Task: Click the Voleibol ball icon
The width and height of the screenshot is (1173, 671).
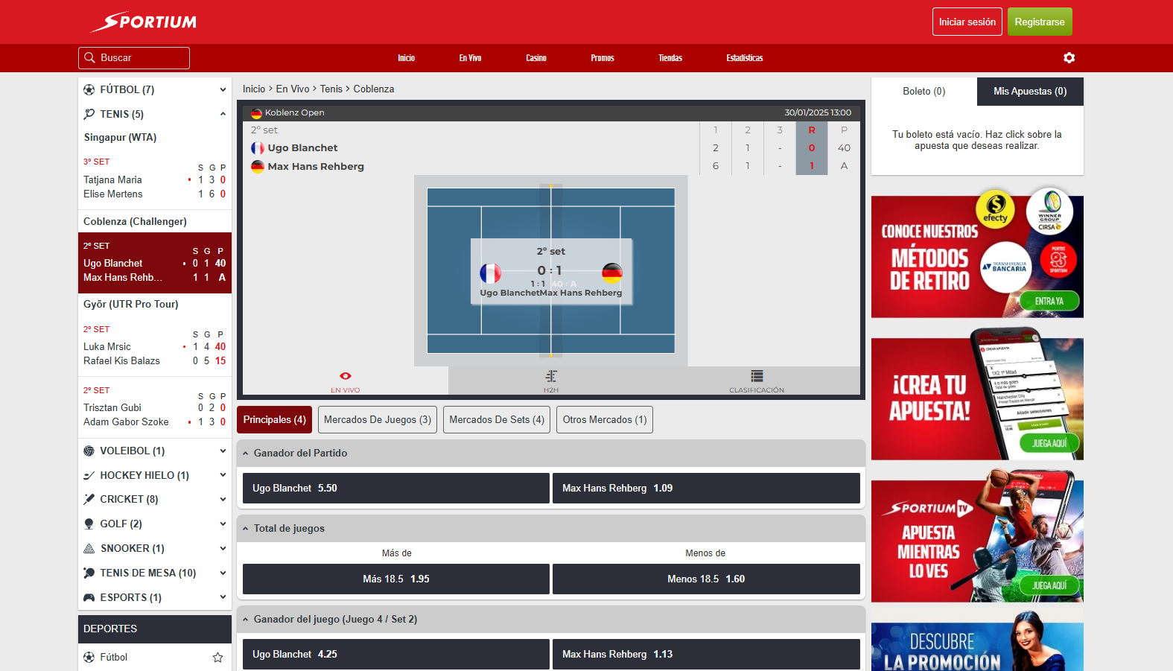Action: click(x=89, y=451)
